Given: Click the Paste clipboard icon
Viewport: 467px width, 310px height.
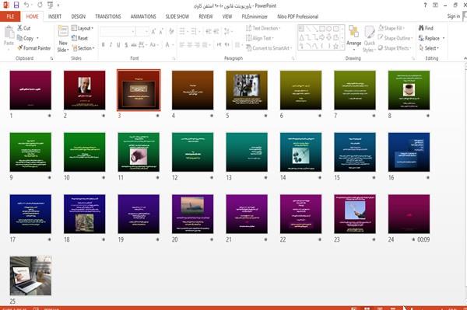Looking at the screenshot, I should point(9,33).
